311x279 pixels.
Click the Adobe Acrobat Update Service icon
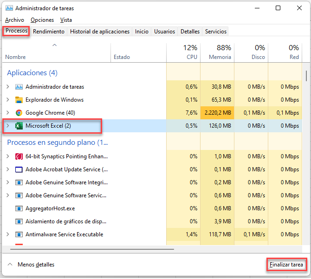tap(19, 169)
